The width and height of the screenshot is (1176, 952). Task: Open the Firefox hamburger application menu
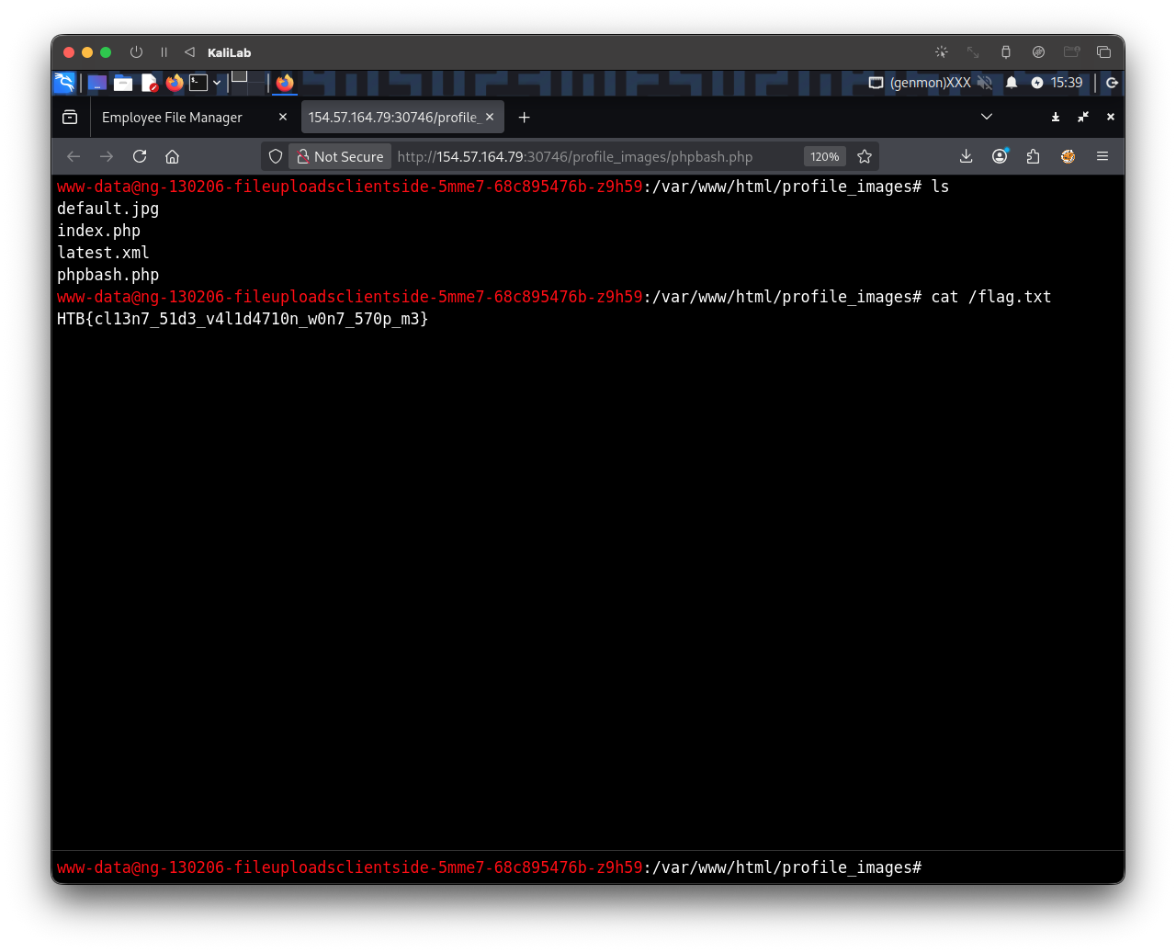click(x=1102, y=156)
